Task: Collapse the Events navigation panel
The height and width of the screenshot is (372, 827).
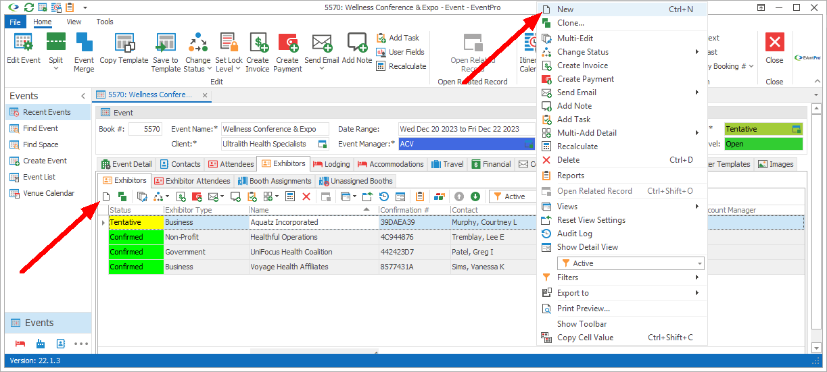Action: click(x=83, y=97)
